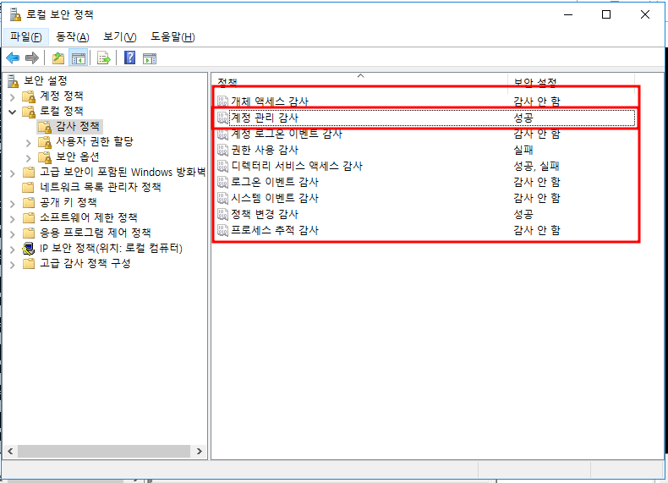Select 응용 프로그램 제어 정책 in the tree

(96, 233)
